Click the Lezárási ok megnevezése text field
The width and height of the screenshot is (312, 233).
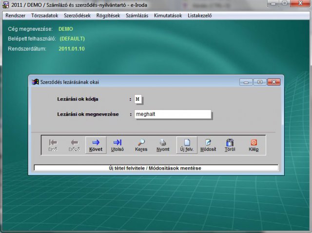tap(173, 114)
